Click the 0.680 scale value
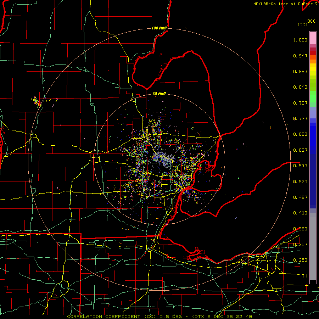Screen dimensions: 319x319 (300, 134)
